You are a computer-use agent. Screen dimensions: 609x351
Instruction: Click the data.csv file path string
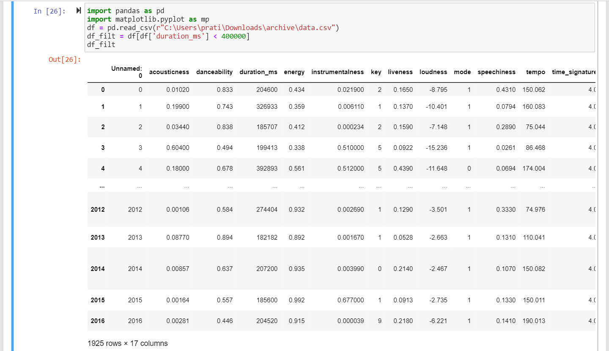tap(246, 28)
